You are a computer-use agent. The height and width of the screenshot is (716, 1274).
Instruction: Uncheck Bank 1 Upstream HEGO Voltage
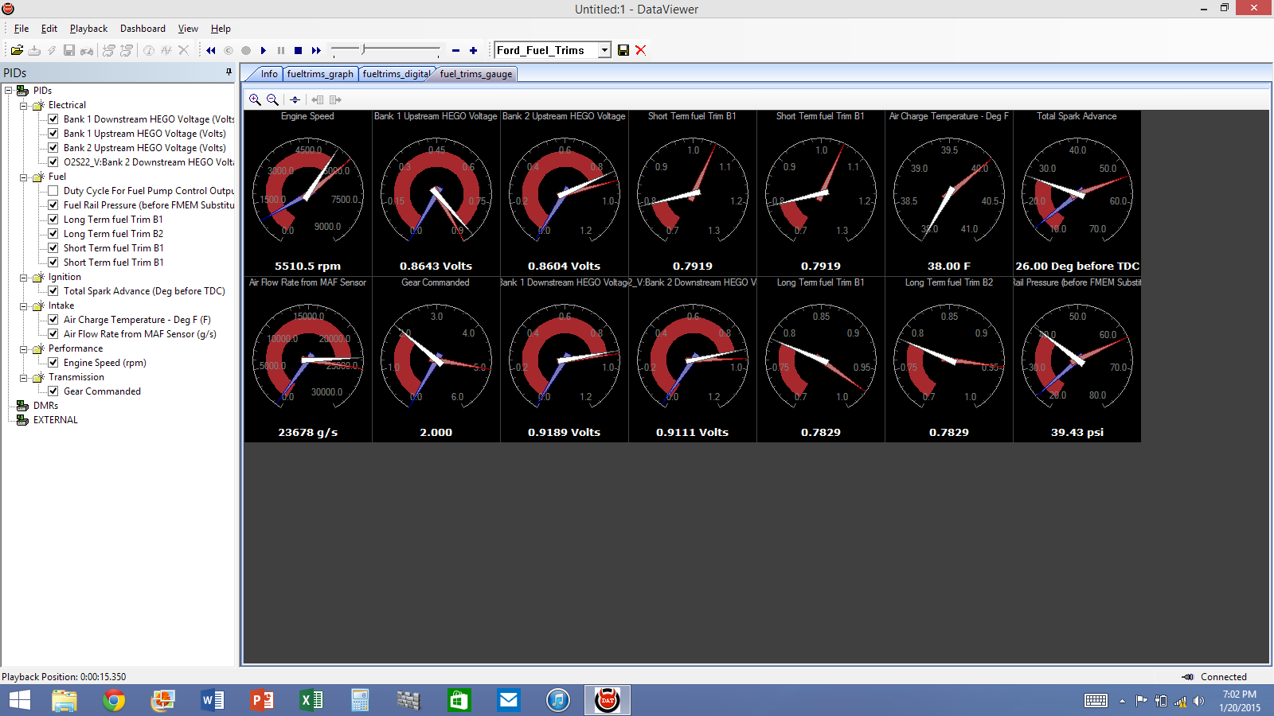pos(53,134)
